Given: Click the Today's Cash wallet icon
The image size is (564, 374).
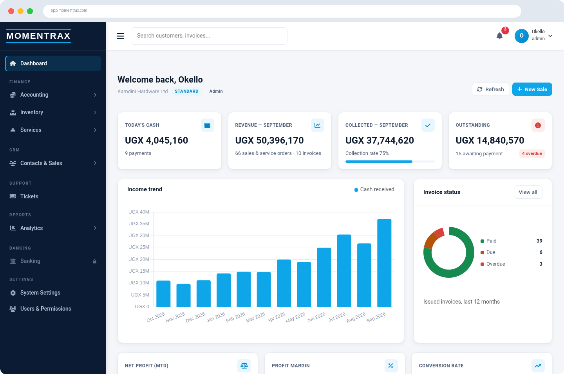Looking at the screenshot, I should click(x=208, y=125).
